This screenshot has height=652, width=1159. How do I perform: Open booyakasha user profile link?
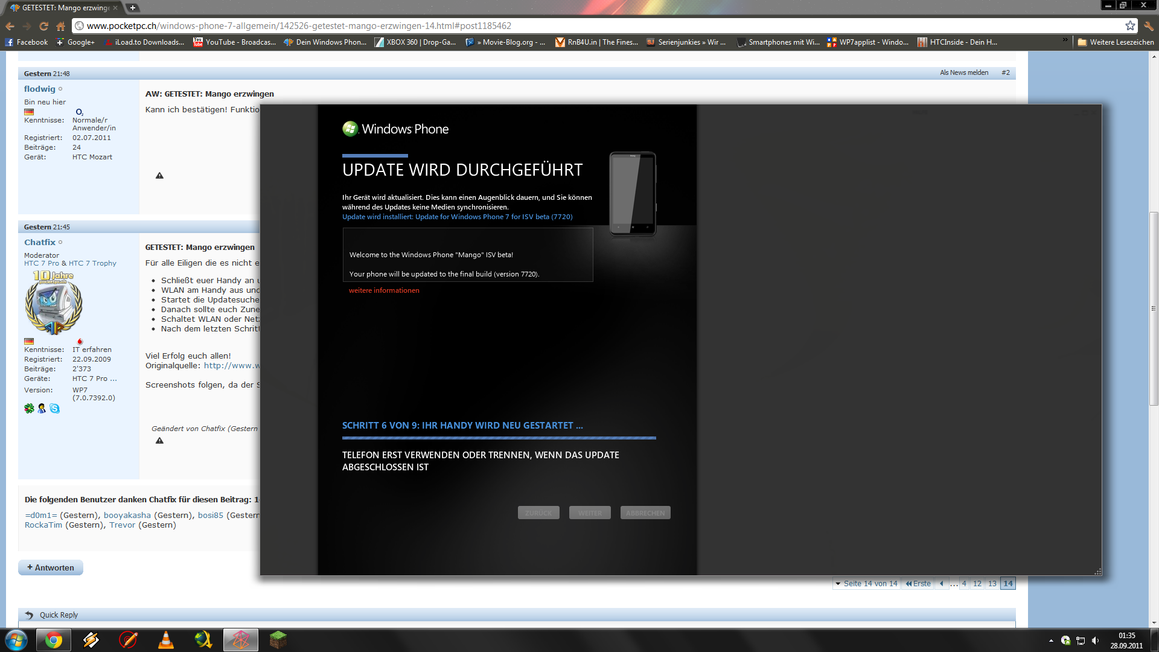pyautogui.click(x=127, y=515)
